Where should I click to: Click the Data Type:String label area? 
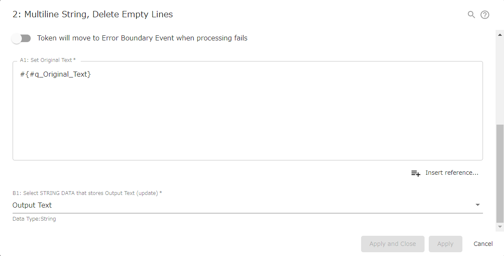34,219
